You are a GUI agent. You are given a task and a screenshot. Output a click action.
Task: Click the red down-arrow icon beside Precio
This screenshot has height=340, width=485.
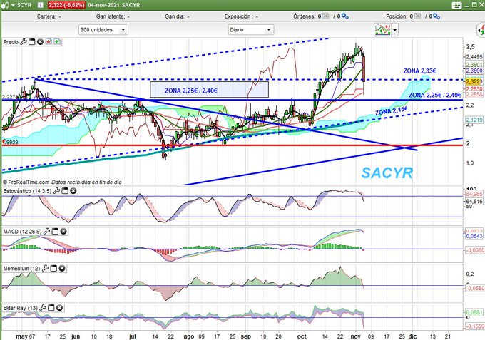48,42
